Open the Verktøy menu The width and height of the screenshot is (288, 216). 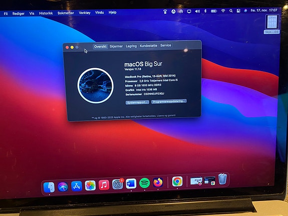coord(85,13)
